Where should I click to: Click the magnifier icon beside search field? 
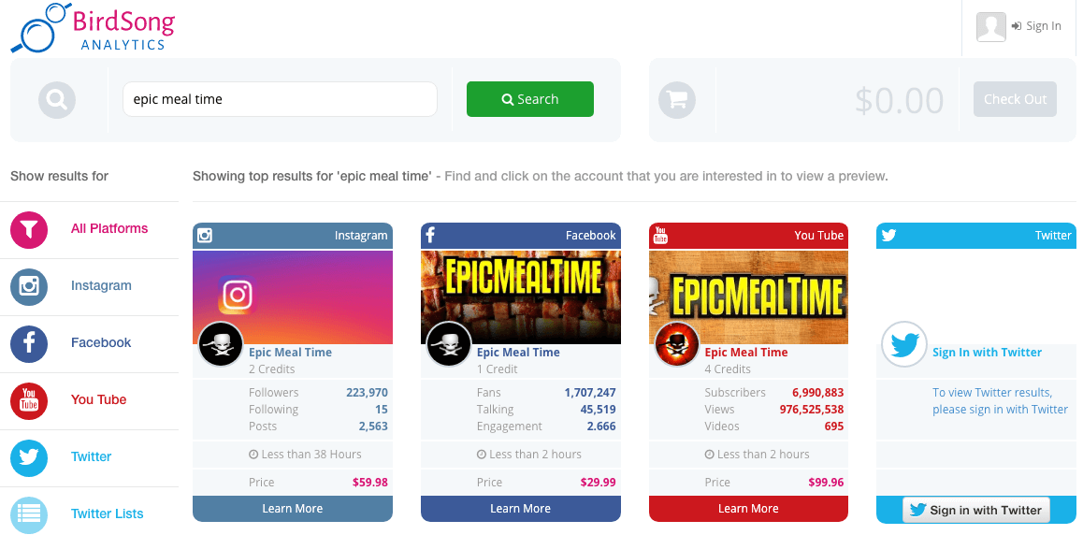click(57, 99)
